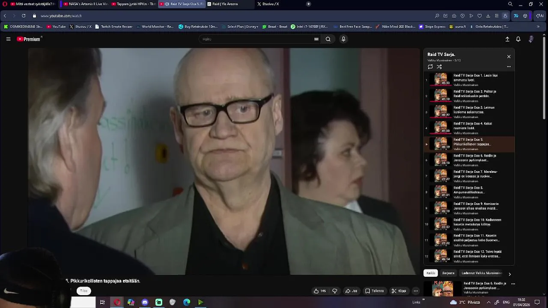This screenshot has height=308, width=548.
Task: Select Raid TV Sarja Osa 4 in playlist
Action: 469,128
